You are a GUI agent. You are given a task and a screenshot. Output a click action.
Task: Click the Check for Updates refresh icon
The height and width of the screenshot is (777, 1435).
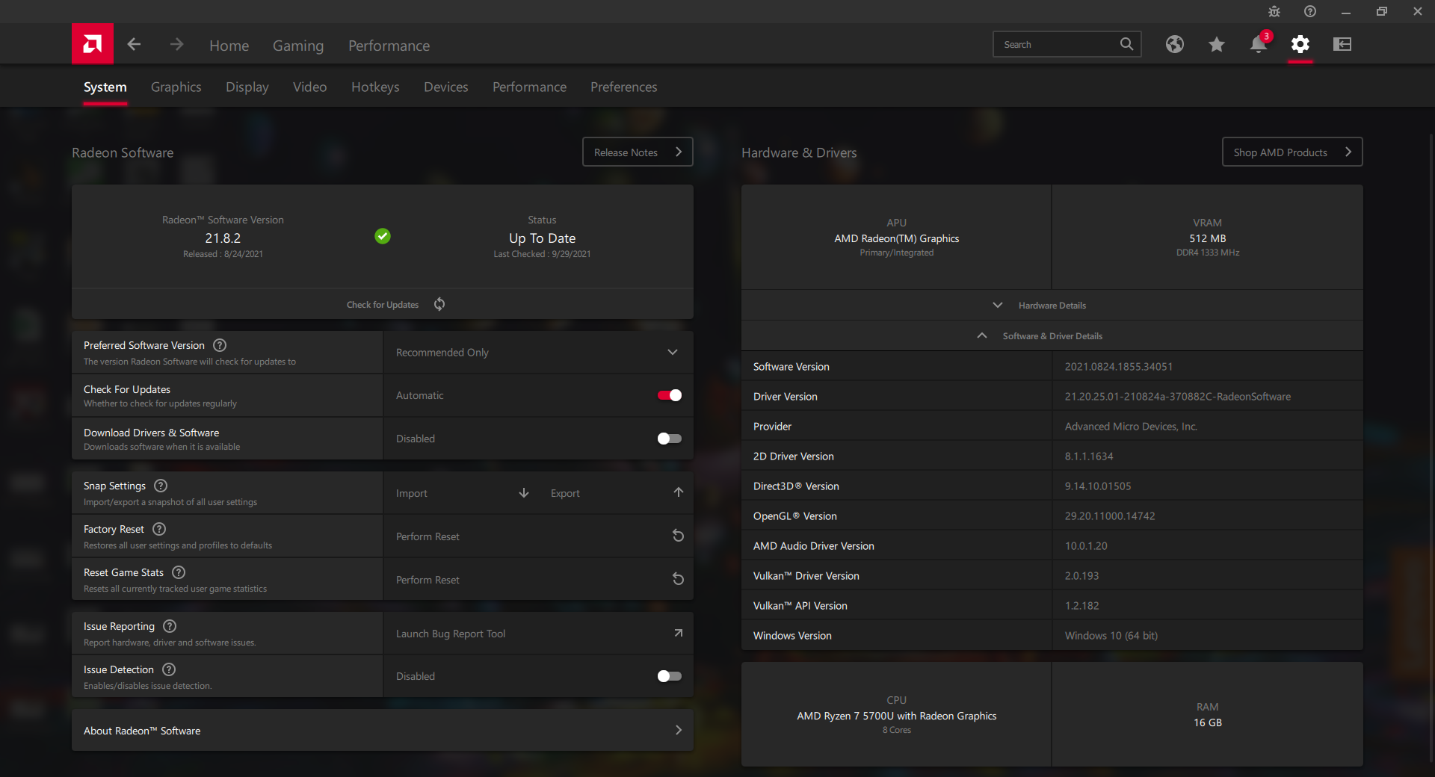coord(439,304)
